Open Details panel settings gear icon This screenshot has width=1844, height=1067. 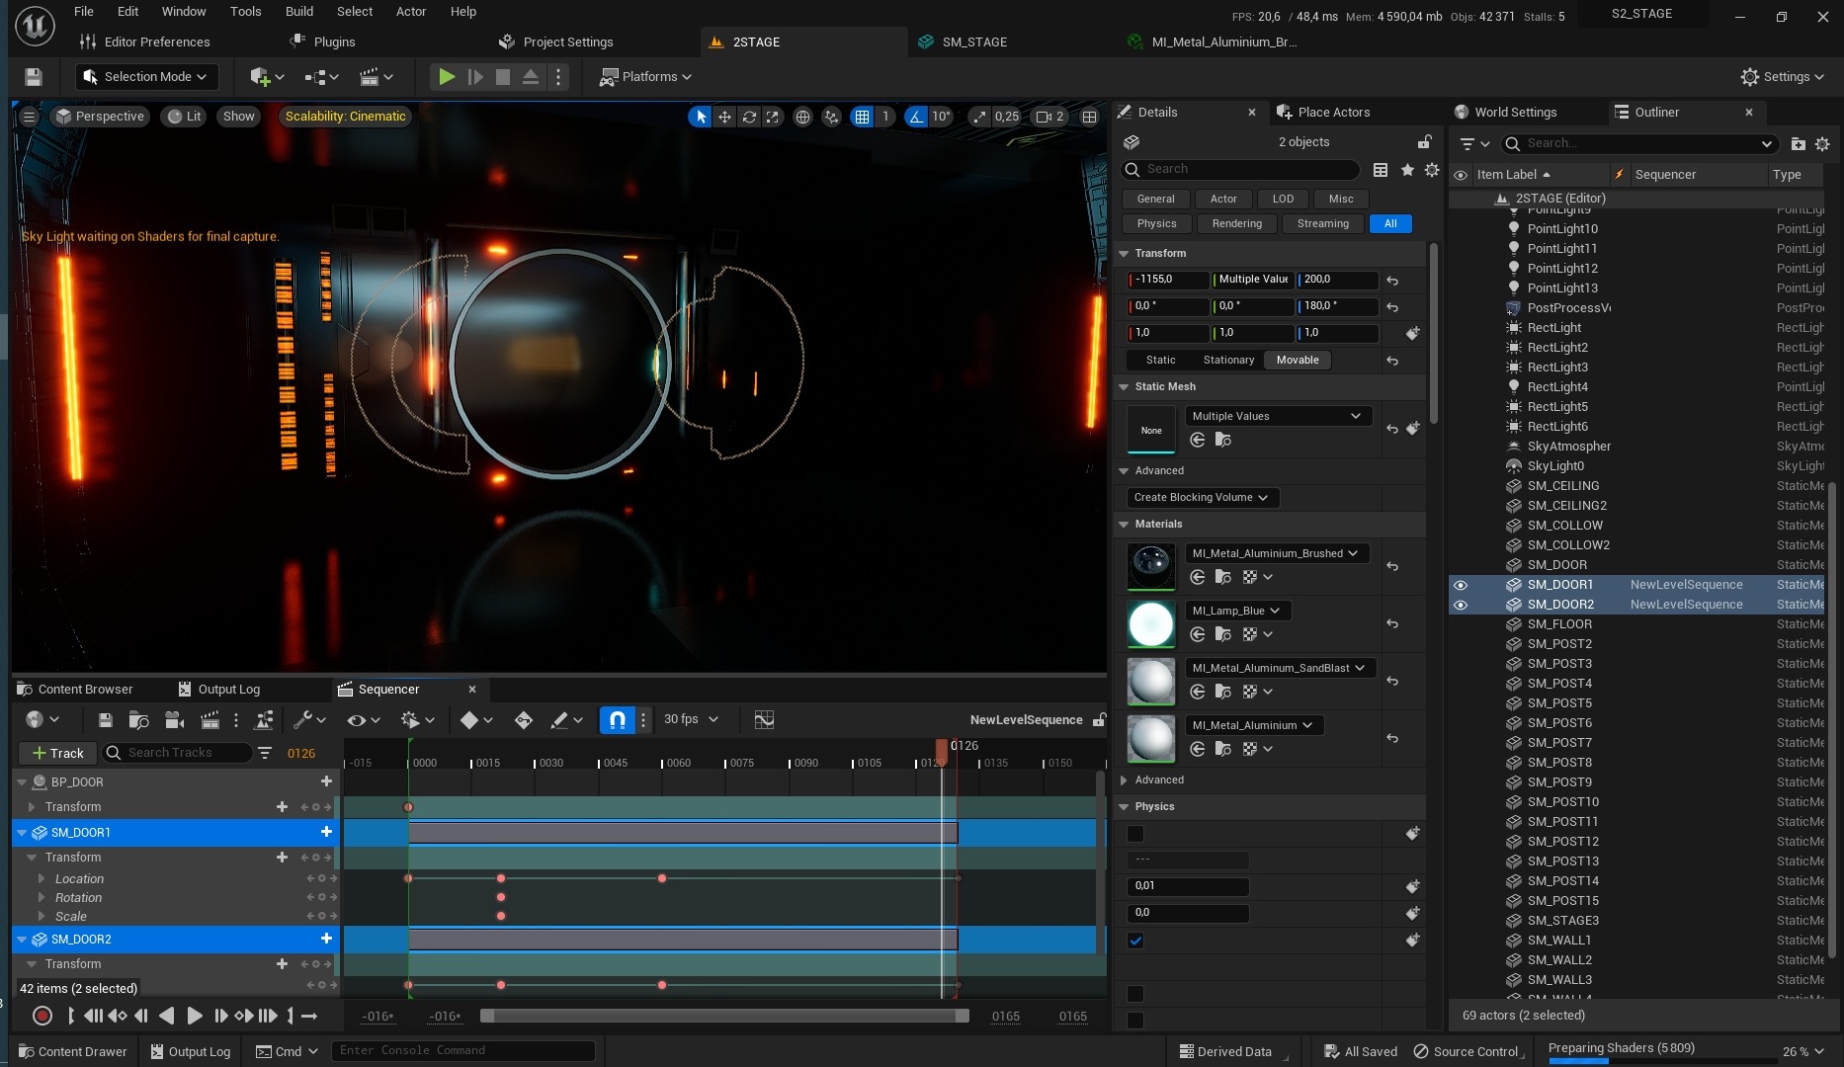point(1431,170)
